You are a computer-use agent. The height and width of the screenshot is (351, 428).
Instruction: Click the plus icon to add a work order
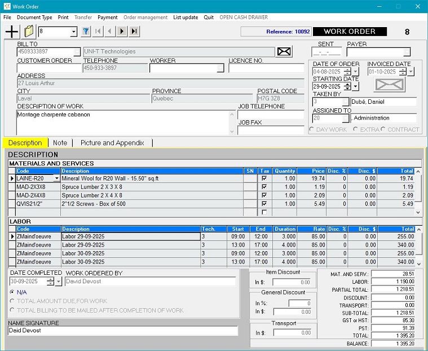point(11,32)
